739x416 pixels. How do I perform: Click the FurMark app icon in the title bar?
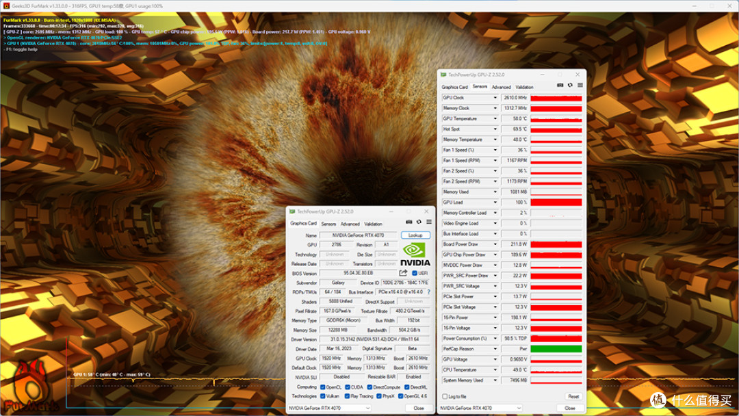click(6, 5)
